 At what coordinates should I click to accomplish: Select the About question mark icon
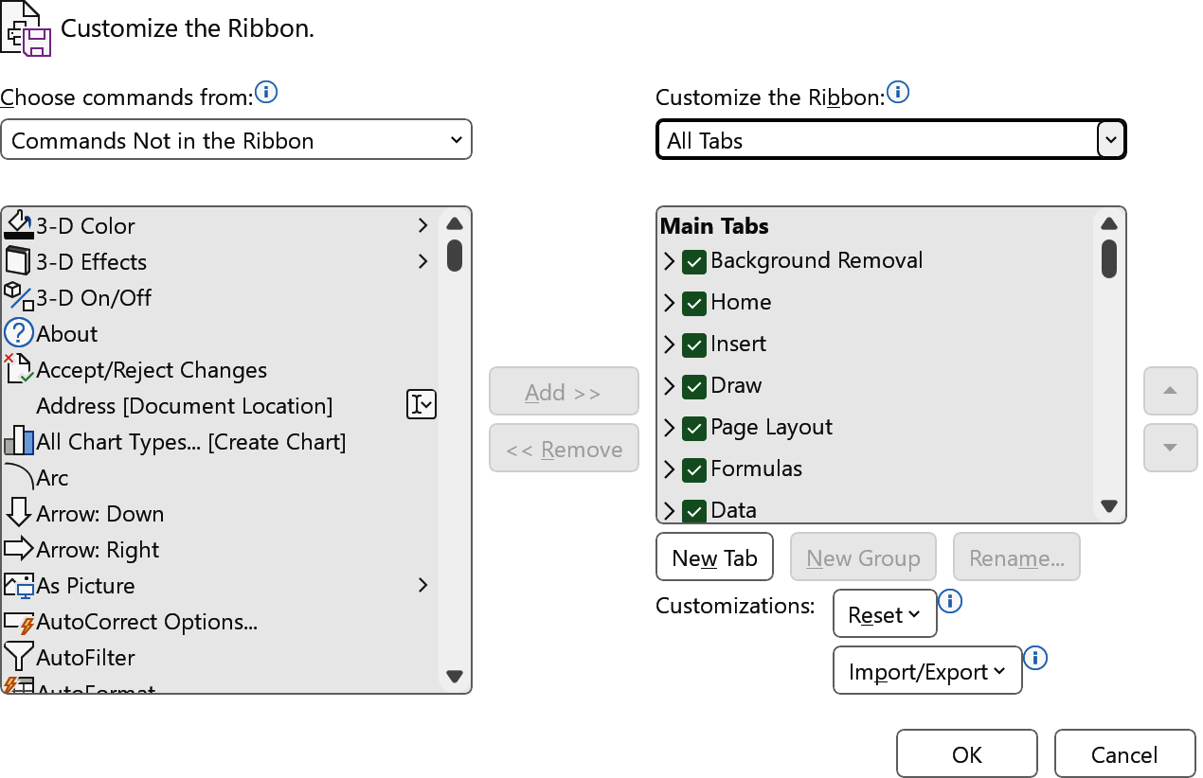19,333
